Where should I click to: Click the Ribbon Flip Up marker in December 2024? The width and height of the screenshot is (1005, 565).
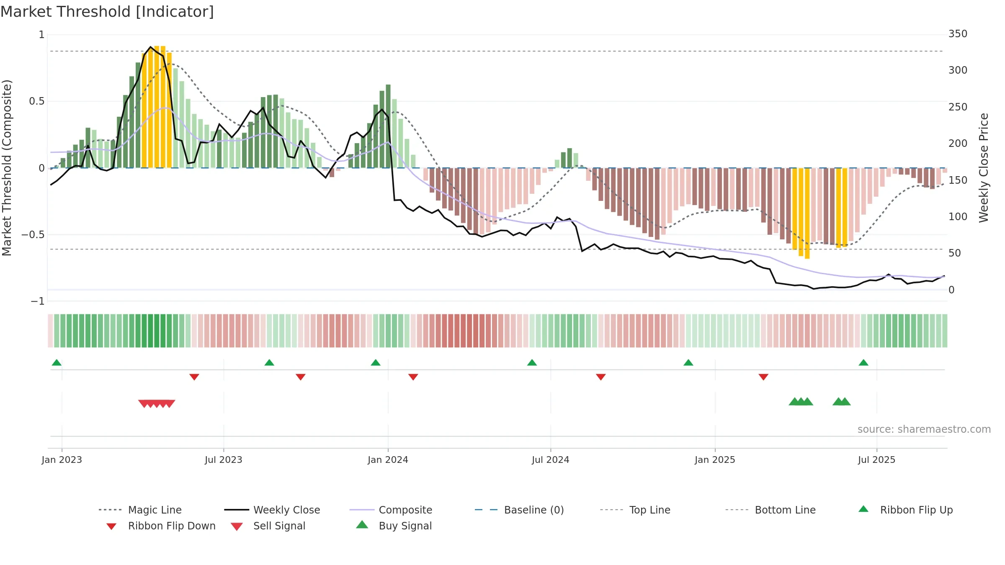click(x=688, y=362)
